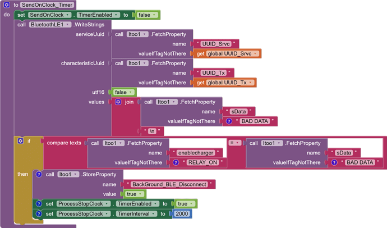The width and height of the screenshot is (387, 228).
Task: Open the BluetoothLE1 component dropdown
Action: click(50, 25)
